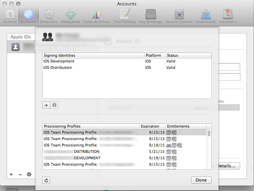Select the Apple ID account avatar
Screen dimensions: 254x191
coord(16,47)
